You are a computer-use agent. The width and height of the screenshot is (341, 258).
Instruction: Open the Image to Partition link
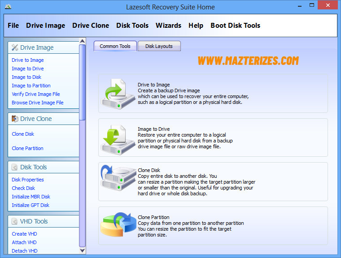(31, 86)
